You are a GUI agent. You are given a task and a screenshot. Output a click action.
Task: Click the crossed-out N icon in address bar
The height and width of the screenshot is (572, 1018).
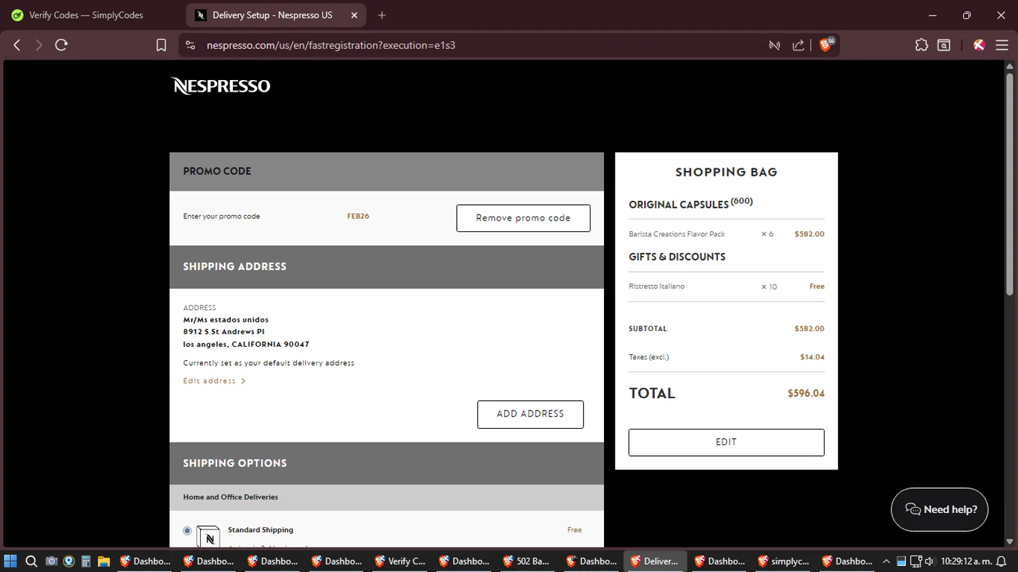click(774, 45)
